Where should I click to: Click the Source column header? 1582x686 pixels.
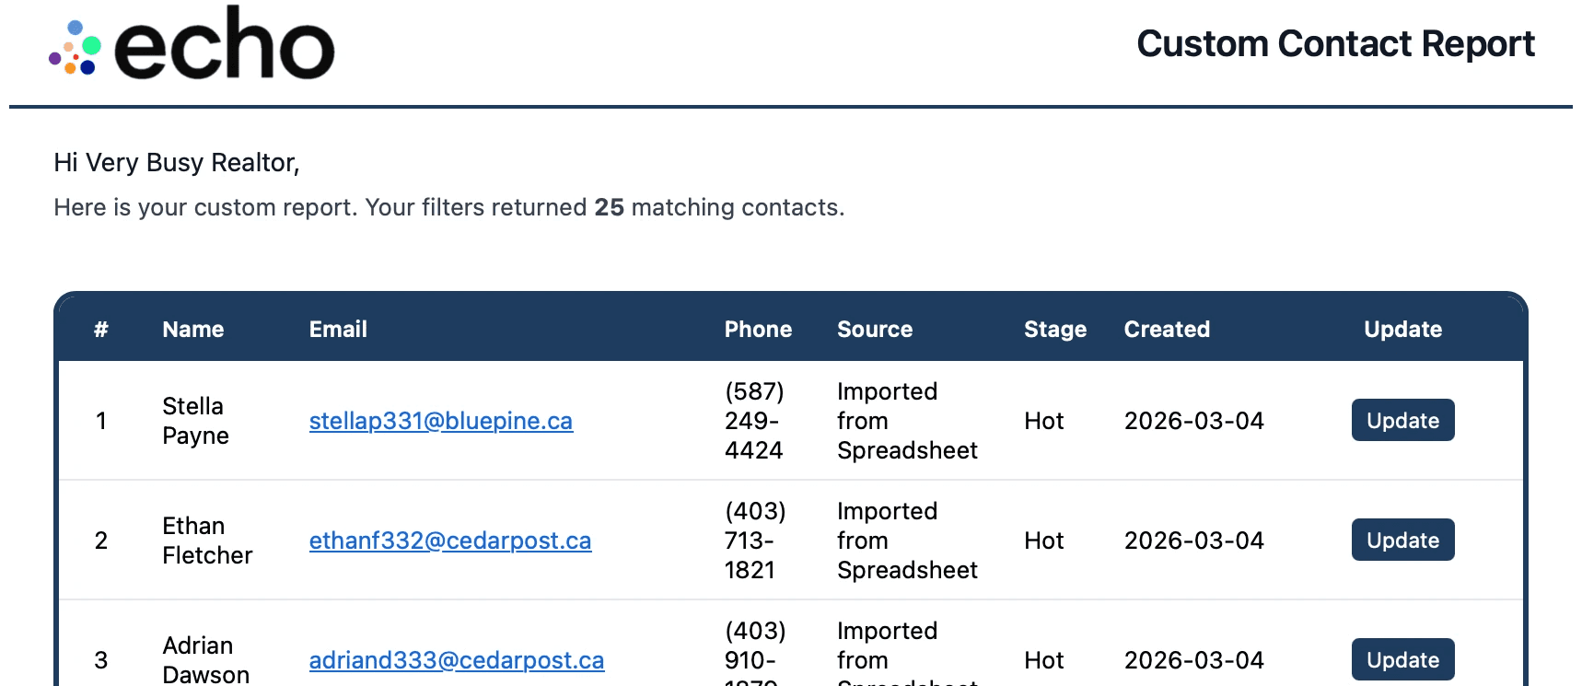tap(875, 329)
